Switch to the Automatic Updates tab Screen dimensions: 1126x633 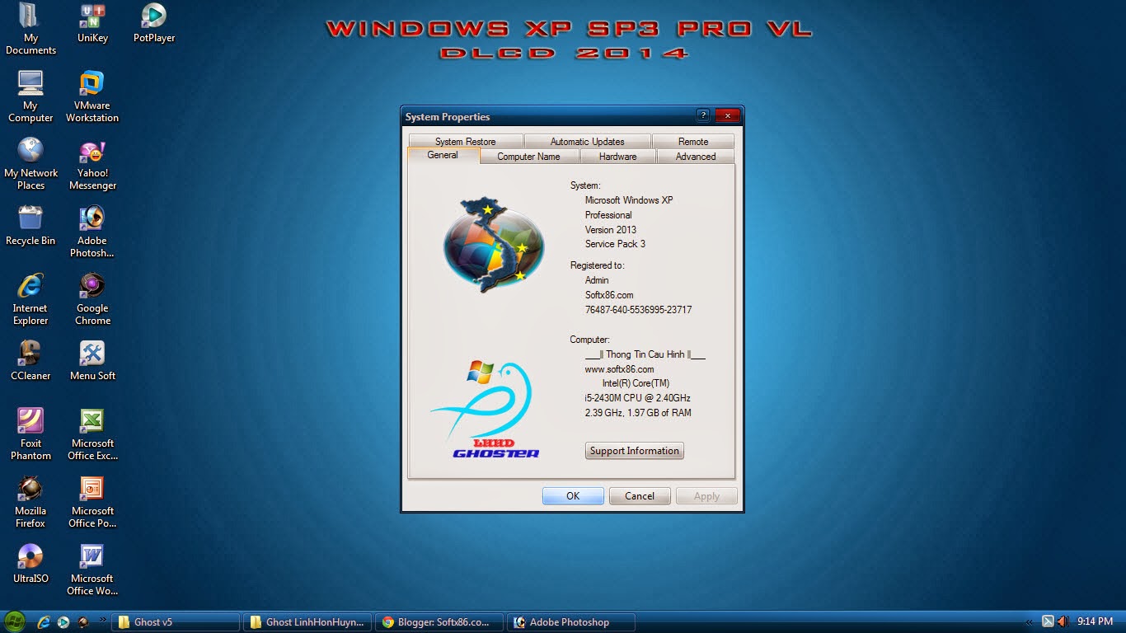coord(588,141)
